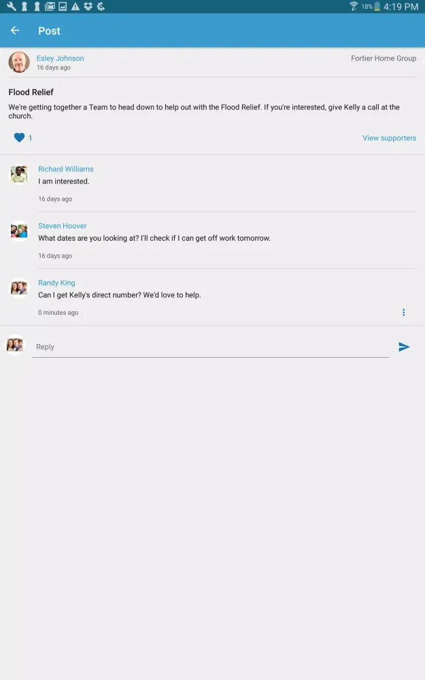Tap the Gmail icon in status bar
This screenshot has height=680, width=425.
[50, 6]
